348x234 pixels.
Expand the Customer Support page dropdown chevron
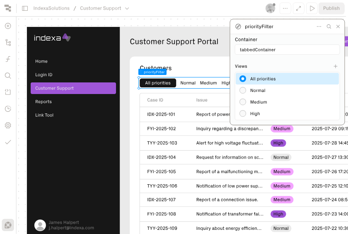click(x=127, y=8)
